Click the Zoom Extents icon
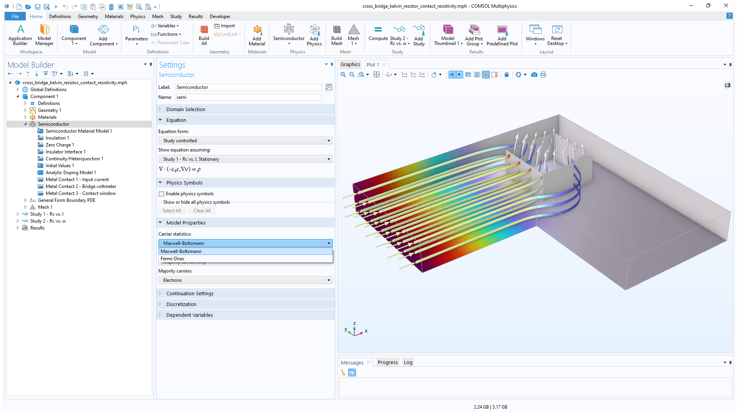Viewport: 738px width, 414px height. click(x=376, y=75)
